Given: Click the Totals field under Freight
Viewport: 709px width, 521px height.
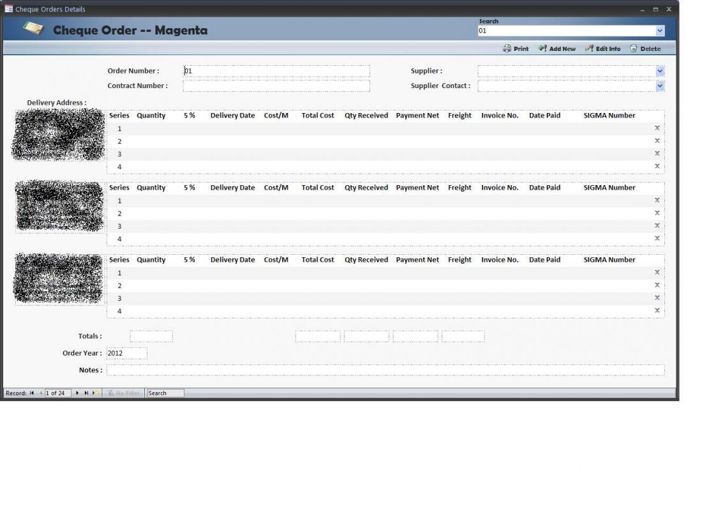Looking at the screenshot, I should [x=463, y=336].
